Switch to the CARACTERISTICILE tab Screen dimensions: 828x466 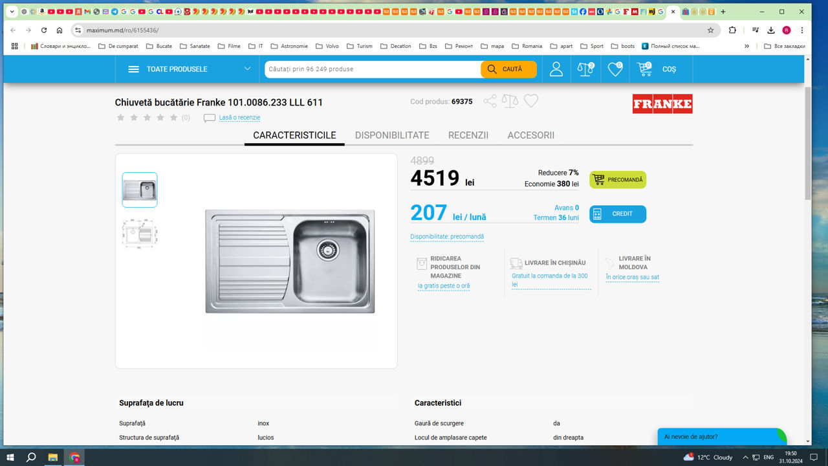(x=294, y=135)
